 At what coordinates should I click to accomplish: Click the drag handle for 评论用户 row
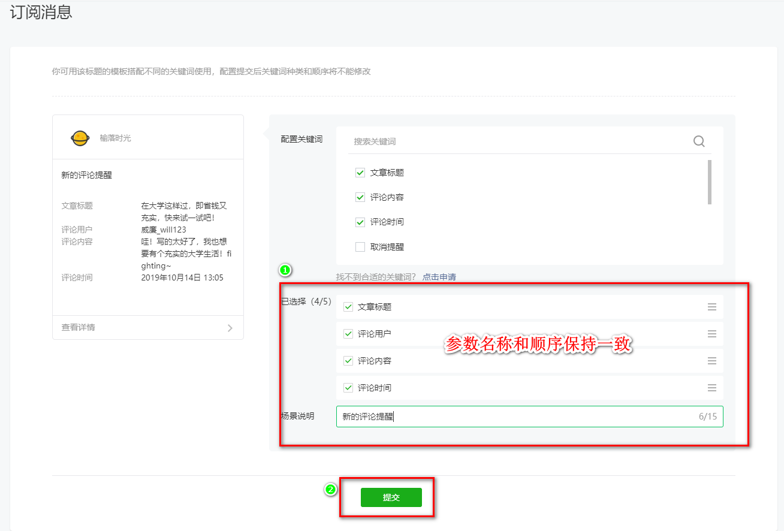point(711,334)
